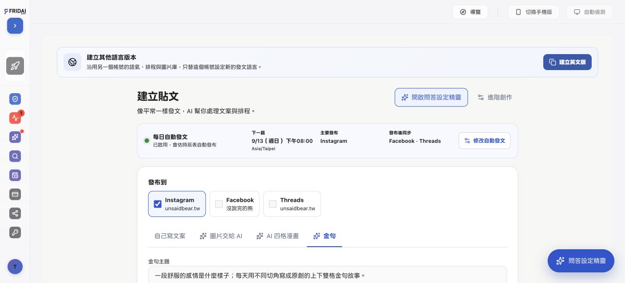Click 修改自動發文 button
This screenshot has height=283, width=625.
pyautogui.click(x=485, y=141)
